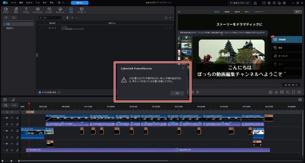Click the snapshot camera icon below preview

tap(270, 92)
